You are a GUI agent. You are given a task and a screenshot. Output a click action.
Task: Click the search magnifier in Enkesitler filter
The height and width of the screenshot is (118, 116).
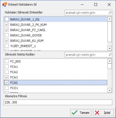click(x=110, y=13)
